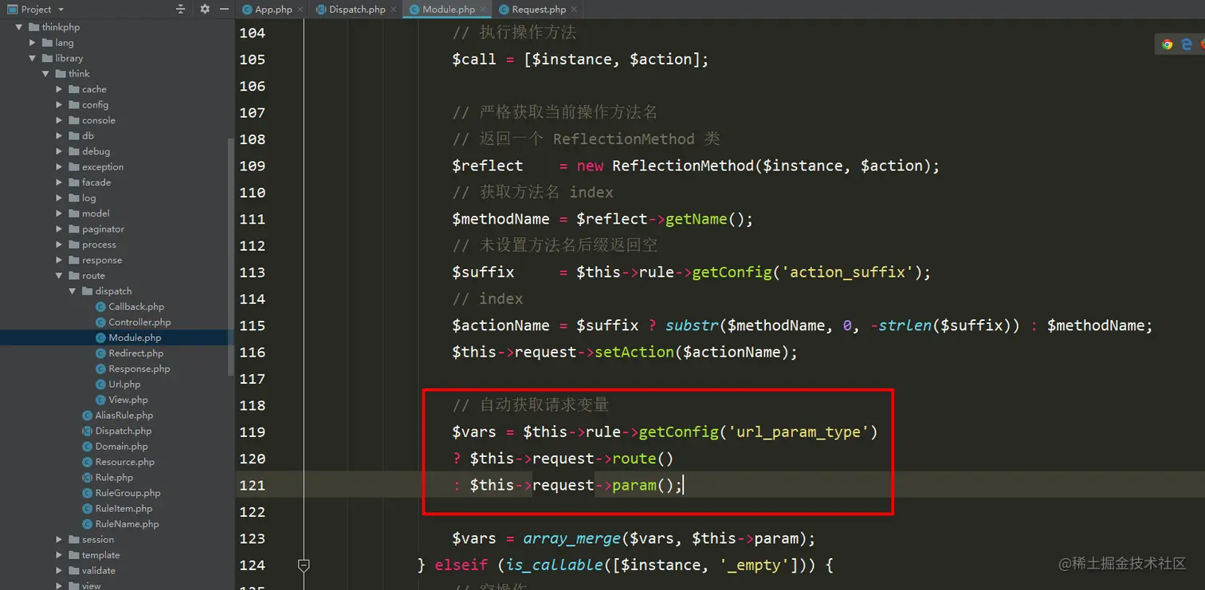Screen dimensions: 1205x590
Task: Select the log folder
Action: click(x=88, y=198)
